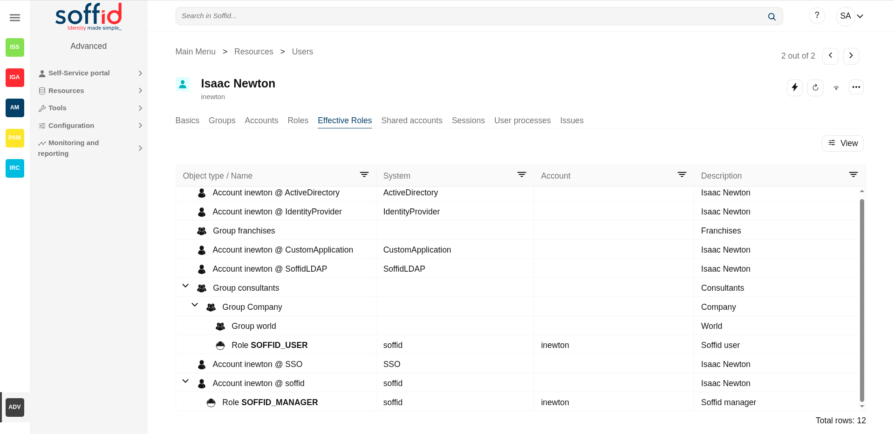Image resolution: width=894 pixels, height=434 pixels.
Task: Go to Resources breadcrumb
Action: 254,52
